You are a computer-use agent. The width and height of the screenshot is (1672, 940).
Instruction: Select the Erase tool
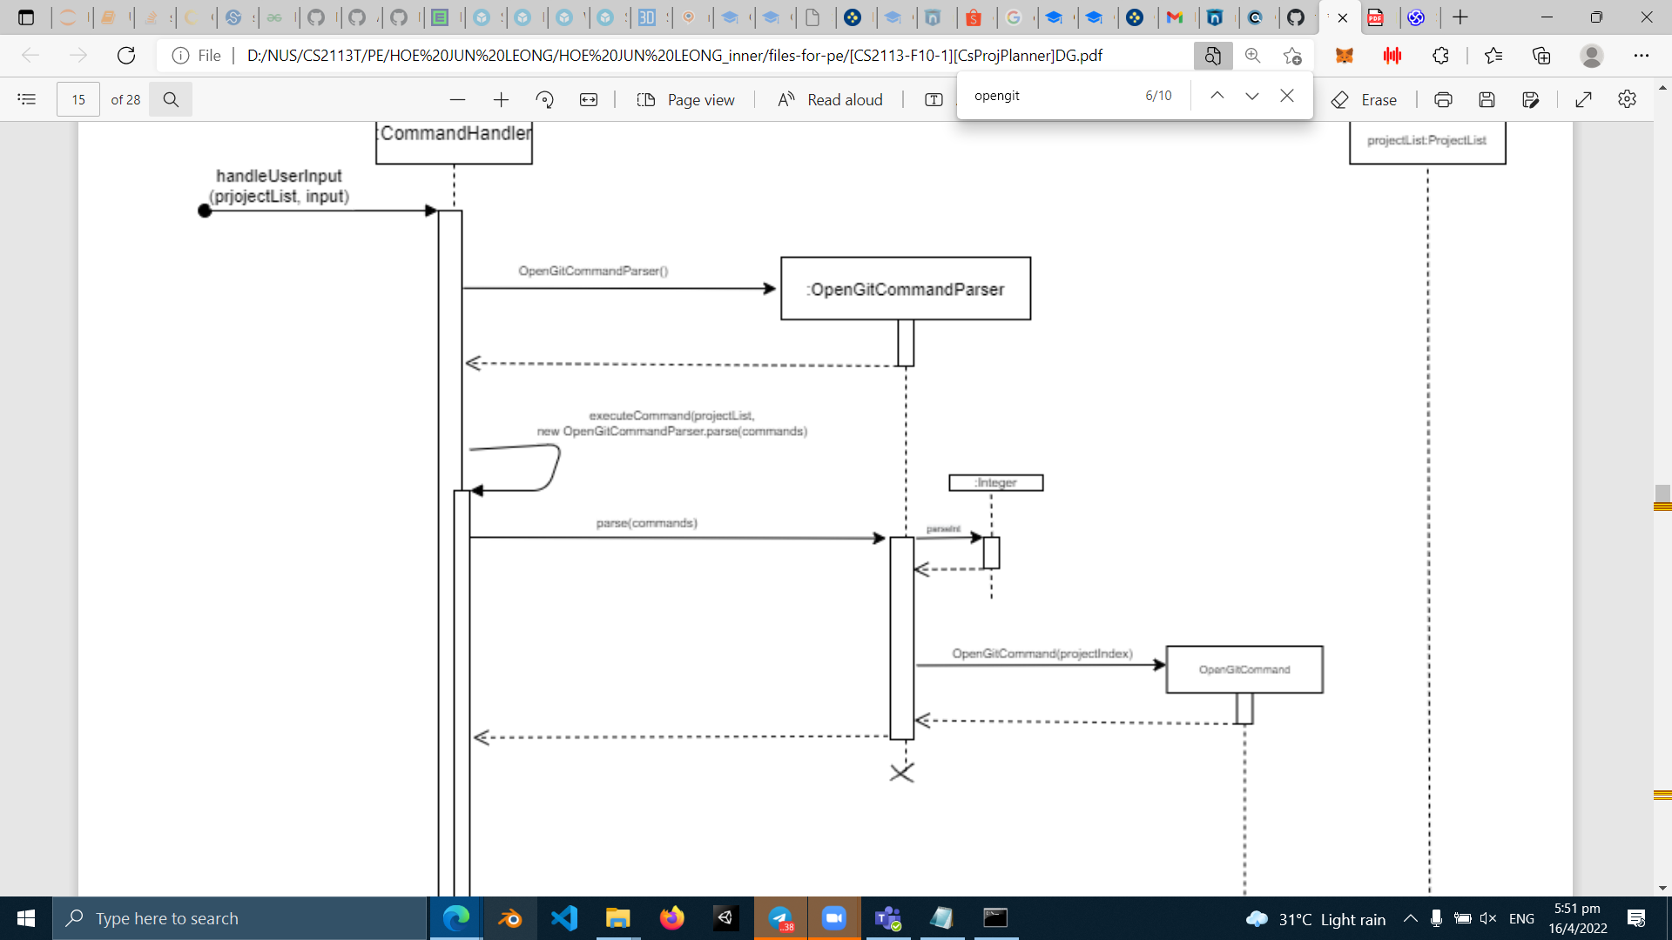coord(1365,99)
